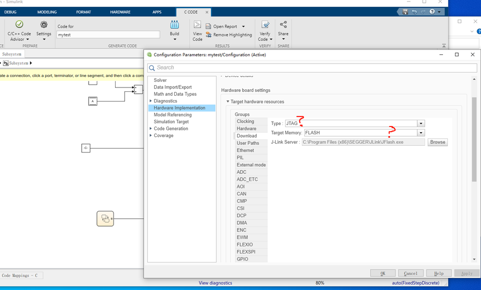This screenshot has height=290, width=481.
Task: Select Simulation Target pane
Action: point(171,122)
